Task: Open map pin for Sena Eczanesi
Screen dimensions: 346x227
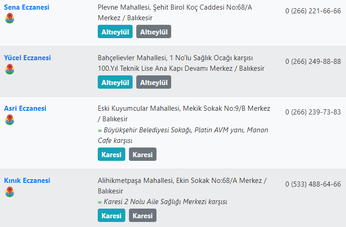Action: (10, 18)
